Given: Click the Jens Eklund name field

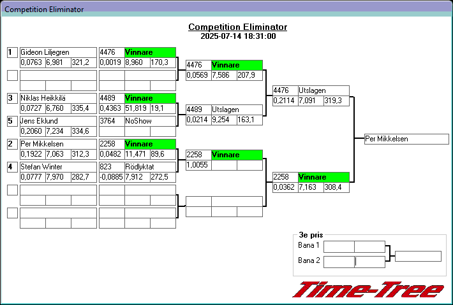Looking at the screenshot, I should [58, 121].
